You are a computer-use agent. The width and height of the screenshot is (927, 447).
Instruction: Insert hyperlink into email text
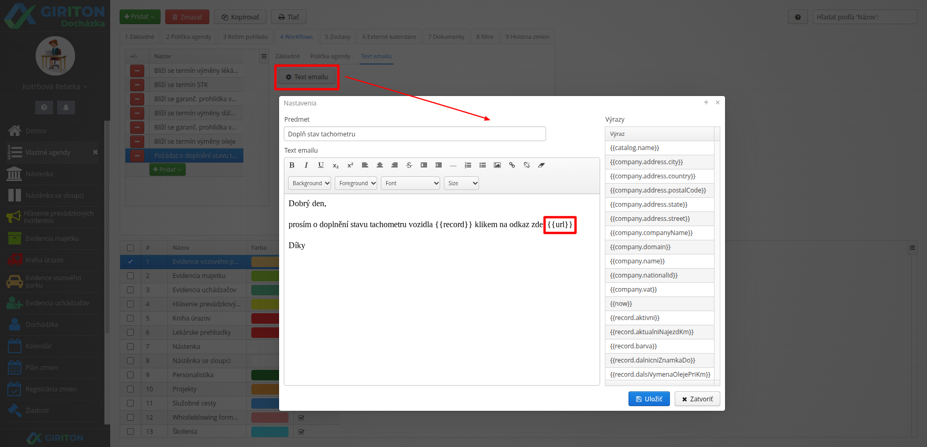[x=512, y=165]
